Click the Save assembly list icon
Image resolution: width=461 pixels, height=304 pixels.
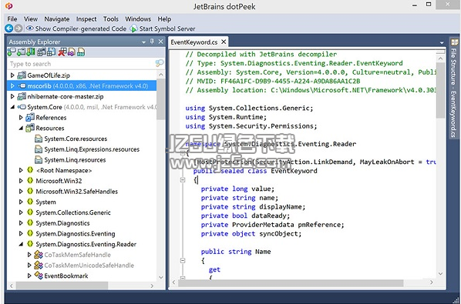(x=51, y=52)
